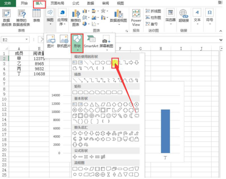Insert a 图片 picture from file

tap(51, 41)
